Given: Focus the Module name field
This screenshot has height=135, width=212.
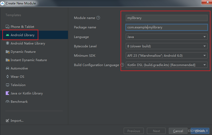Looking at the screenshot, I should pos(167,18).
